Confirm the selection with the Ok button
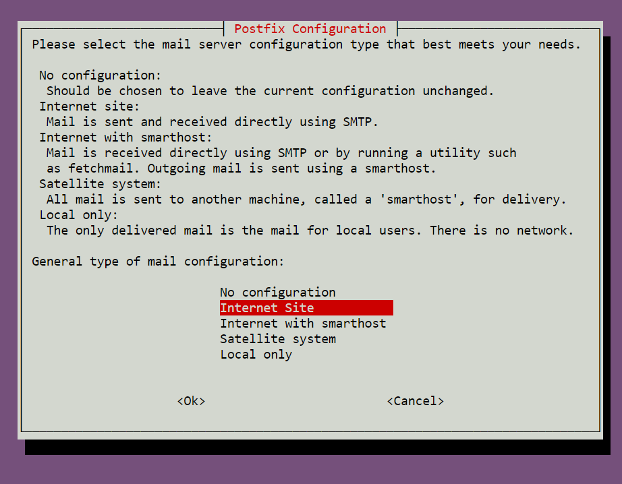Screen dimensions: 622x484 (x=191, y=401)
